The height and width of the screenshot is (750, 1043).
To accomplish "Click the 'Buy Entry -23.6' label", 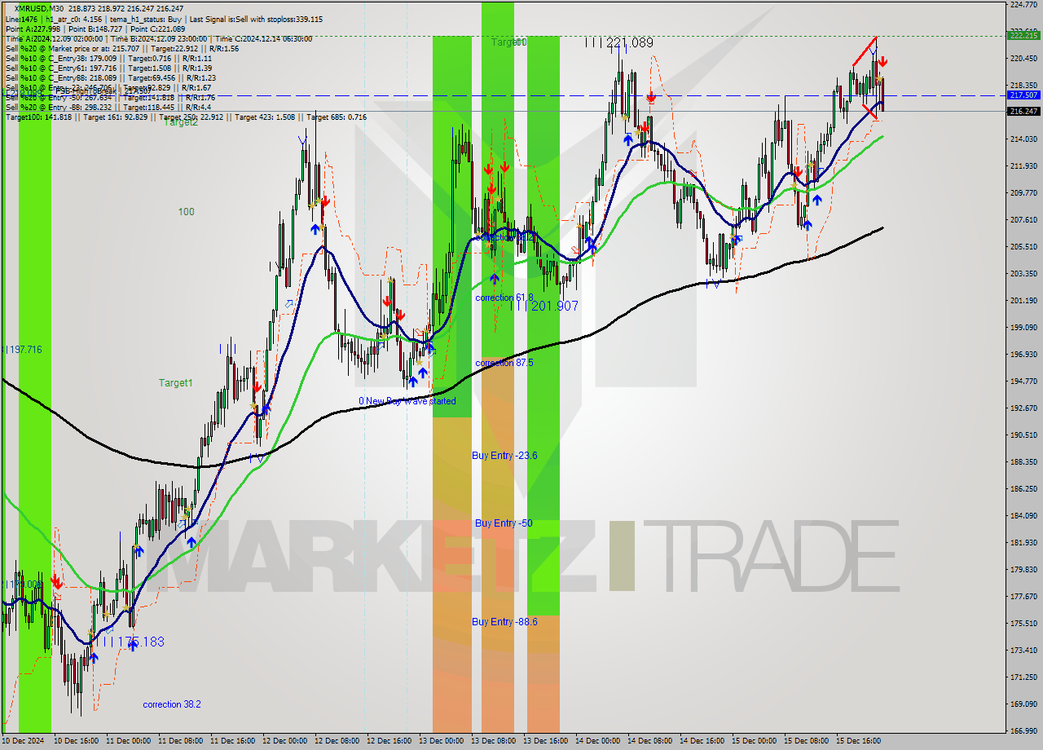I will [x=504, y=455].
